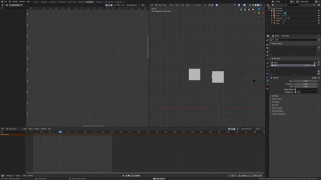This screenshot has height=180, width=321.
Task: Open the filter funnel in shape key editor header
Action: [x=238, y=129]
